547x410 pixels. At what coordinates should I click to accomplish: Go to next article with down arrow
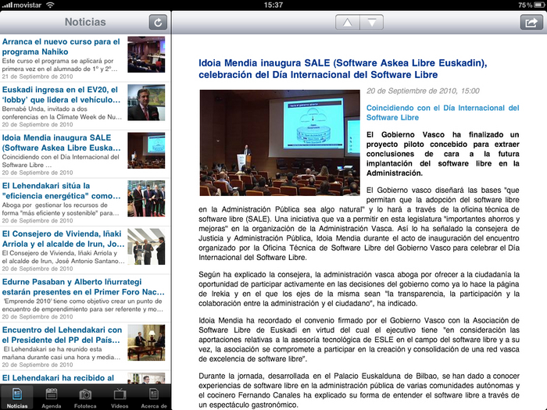point(372,23)
